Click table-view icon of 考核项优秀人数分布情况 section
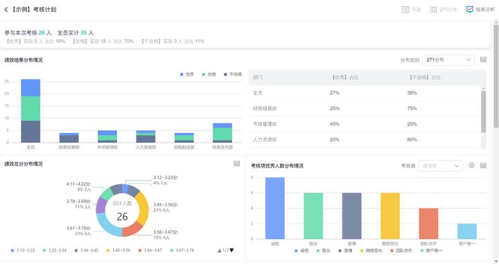Screen dimensions: 499x264 pyautogui.click(x=483, y=166)
